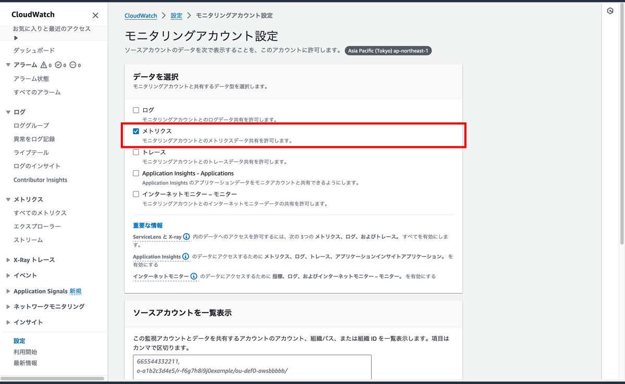This screenshot has width=625, height=384.
Task: Collapse the ログ sidebar section
Action: pos(8,112)
